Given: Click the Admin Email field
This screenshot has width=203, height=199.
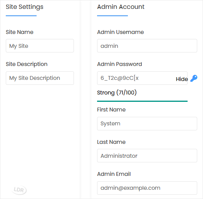Looking at the screenshot, I should click(147, 188).
